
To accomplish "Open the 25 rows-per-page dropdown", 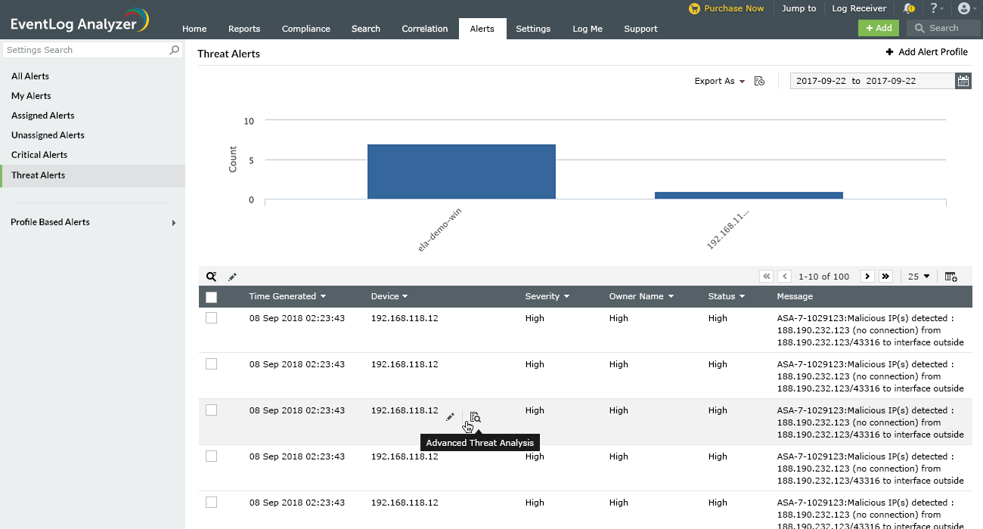I will [919, 277].
